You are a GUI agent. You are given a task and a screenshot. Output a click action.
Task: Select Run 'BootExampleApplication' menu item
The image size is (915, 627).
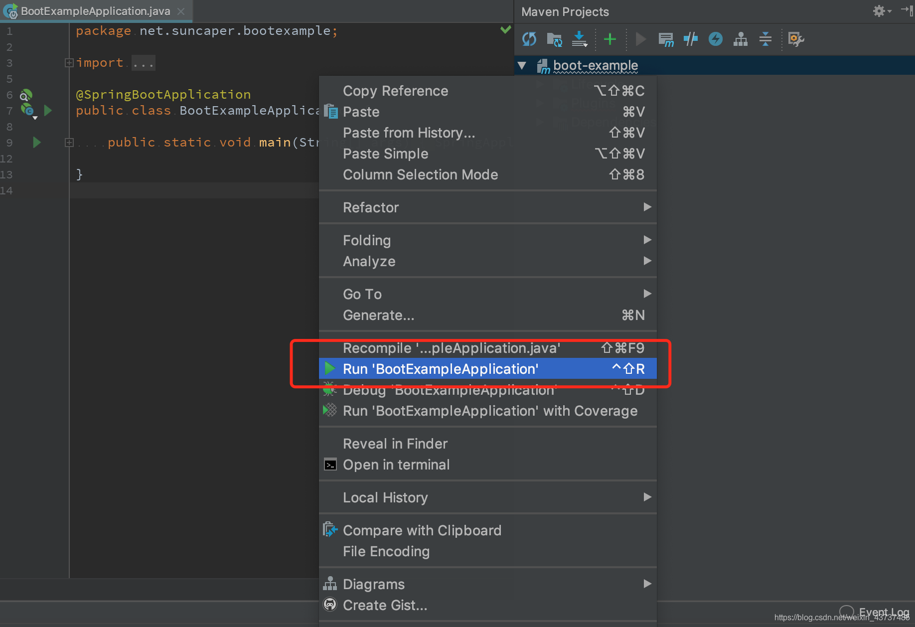tap(487, 369)
